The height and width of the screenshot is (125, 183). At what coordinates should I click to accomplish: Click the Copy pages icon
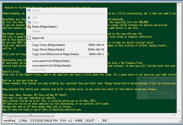[x=29, y=22]
